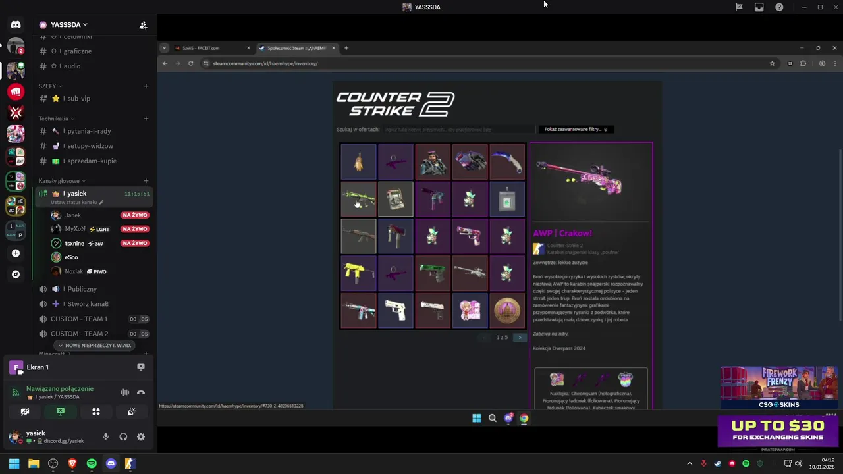Viewport: 843px width, 474px height.
Task: Open soundboard button
Action: tap(132, 411)
